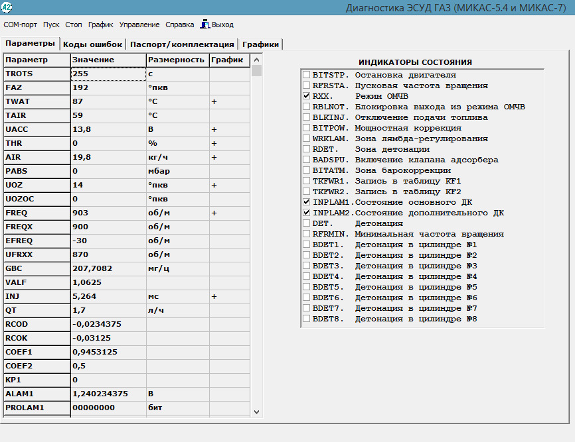575x442 pixels.
Task: Click the graph plus mark for THR
Action: click(x=214, y=143)
